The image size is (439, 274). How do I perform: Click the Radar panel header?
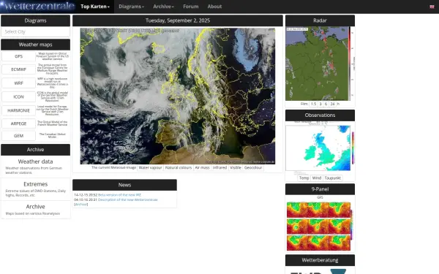tap(320, 20)
